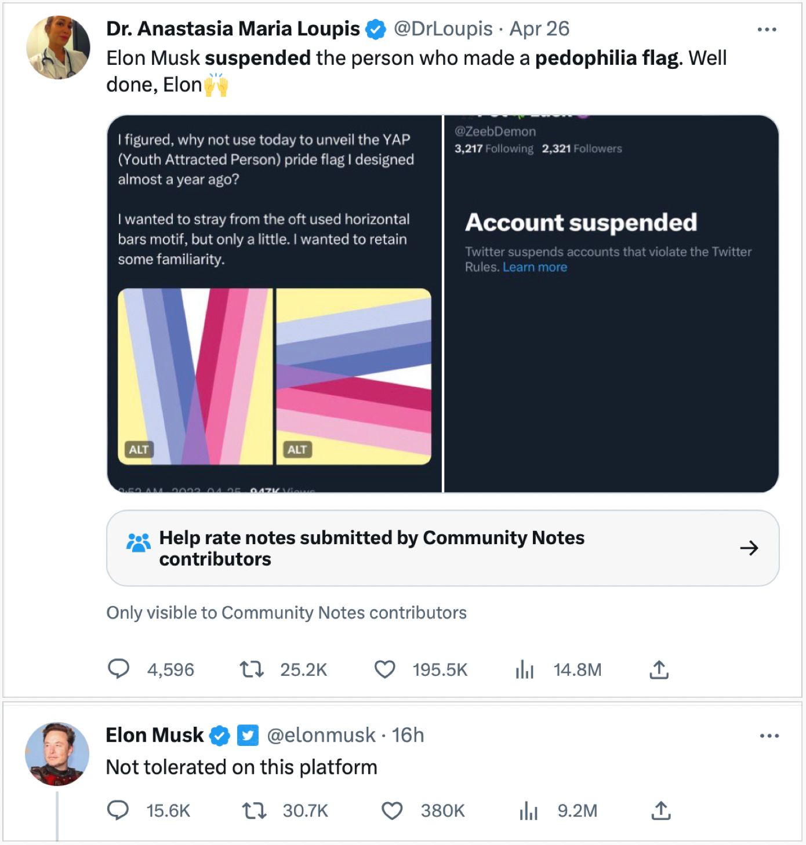806x845 pixels.
Task: Open Dr. Anastasia Maria Loupis's profile name
Action: tap(233, 29)
